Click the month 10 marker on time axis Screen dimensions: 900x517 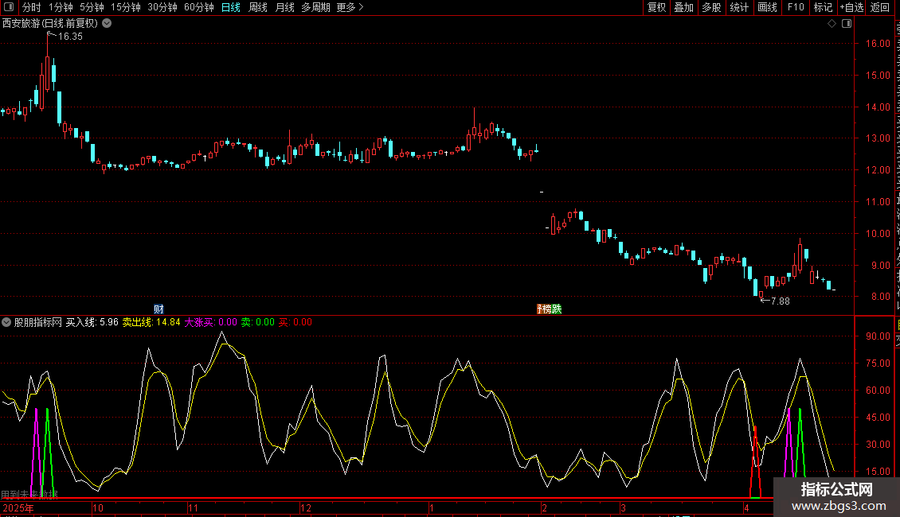click(98, 507)
